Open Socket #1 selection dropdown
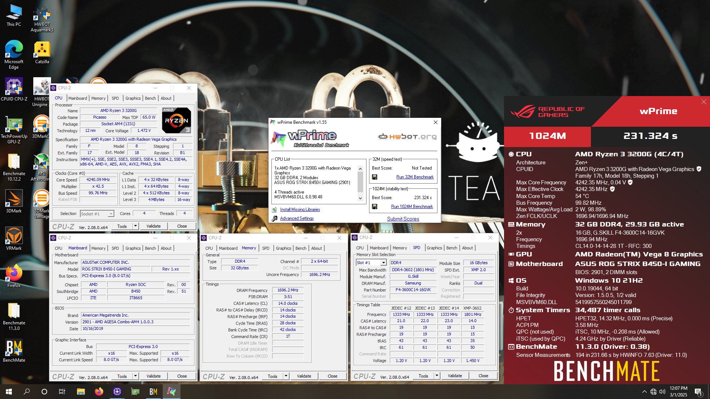The height and width of the screenshot is (399, 710). pos(97,214)
